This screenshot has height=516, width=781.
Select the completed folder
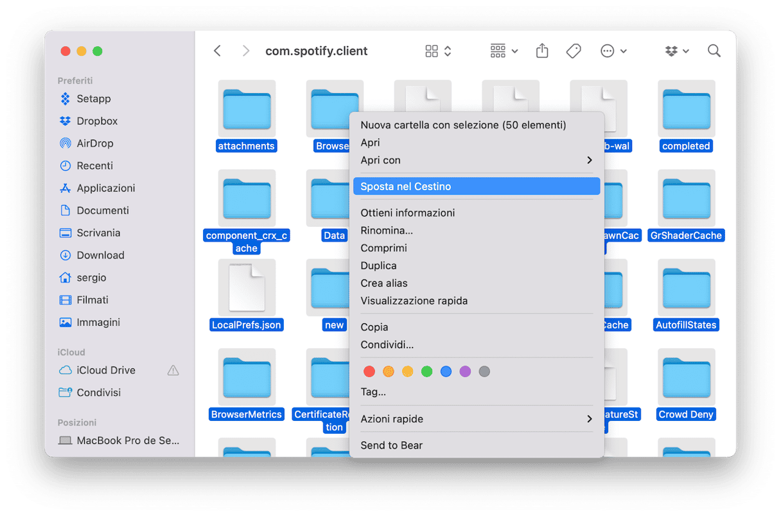click(686, 116)
